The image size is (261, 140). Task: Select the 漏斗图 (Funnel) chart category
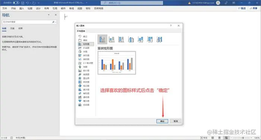click(x=86, y=101)
